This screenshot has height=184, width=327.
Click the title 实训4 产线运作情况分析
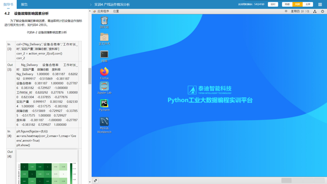tap(112, 5)
